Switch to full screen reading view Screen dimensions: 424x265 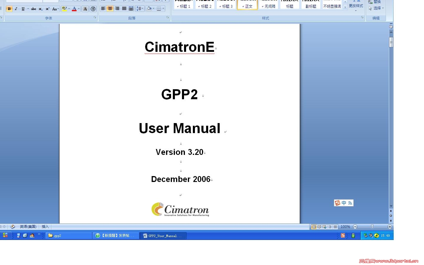(319, 227)
